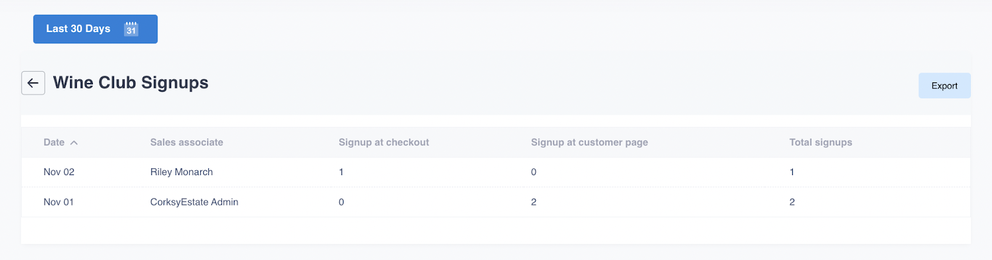Viewport: 992px width, 260px height.
Task: Click the calendar icon on date button
Action: point(131,29)
